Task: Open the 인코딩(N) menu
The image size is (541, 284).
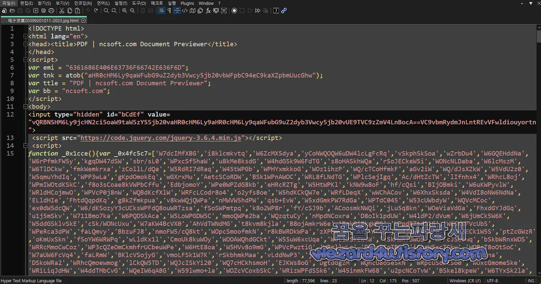Action: [83, 3]
